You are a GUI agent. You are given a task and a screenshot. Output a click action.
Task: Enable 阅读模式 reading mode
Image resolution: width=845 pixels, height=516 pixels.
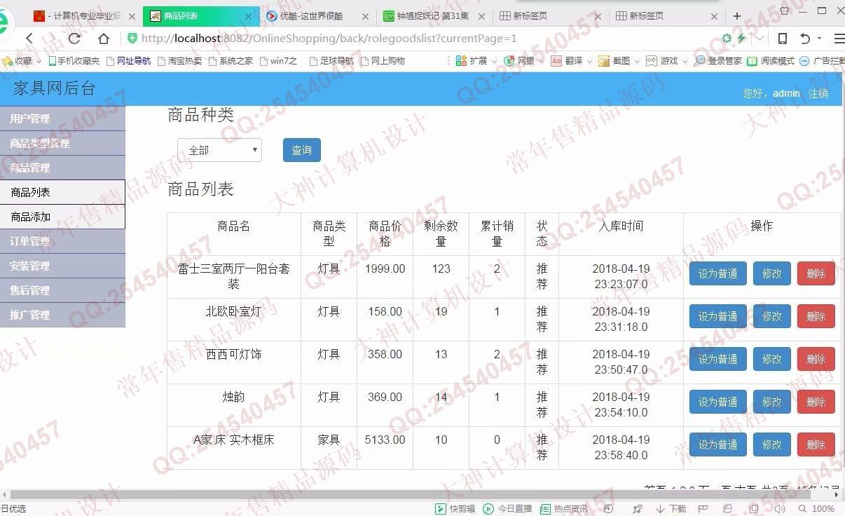(771, 61)
